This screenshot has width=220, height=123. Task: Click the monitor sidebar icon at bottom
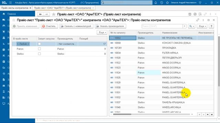4,104
